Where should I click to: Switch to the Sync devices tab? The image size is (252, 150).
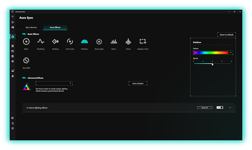(x=31, y=28)
